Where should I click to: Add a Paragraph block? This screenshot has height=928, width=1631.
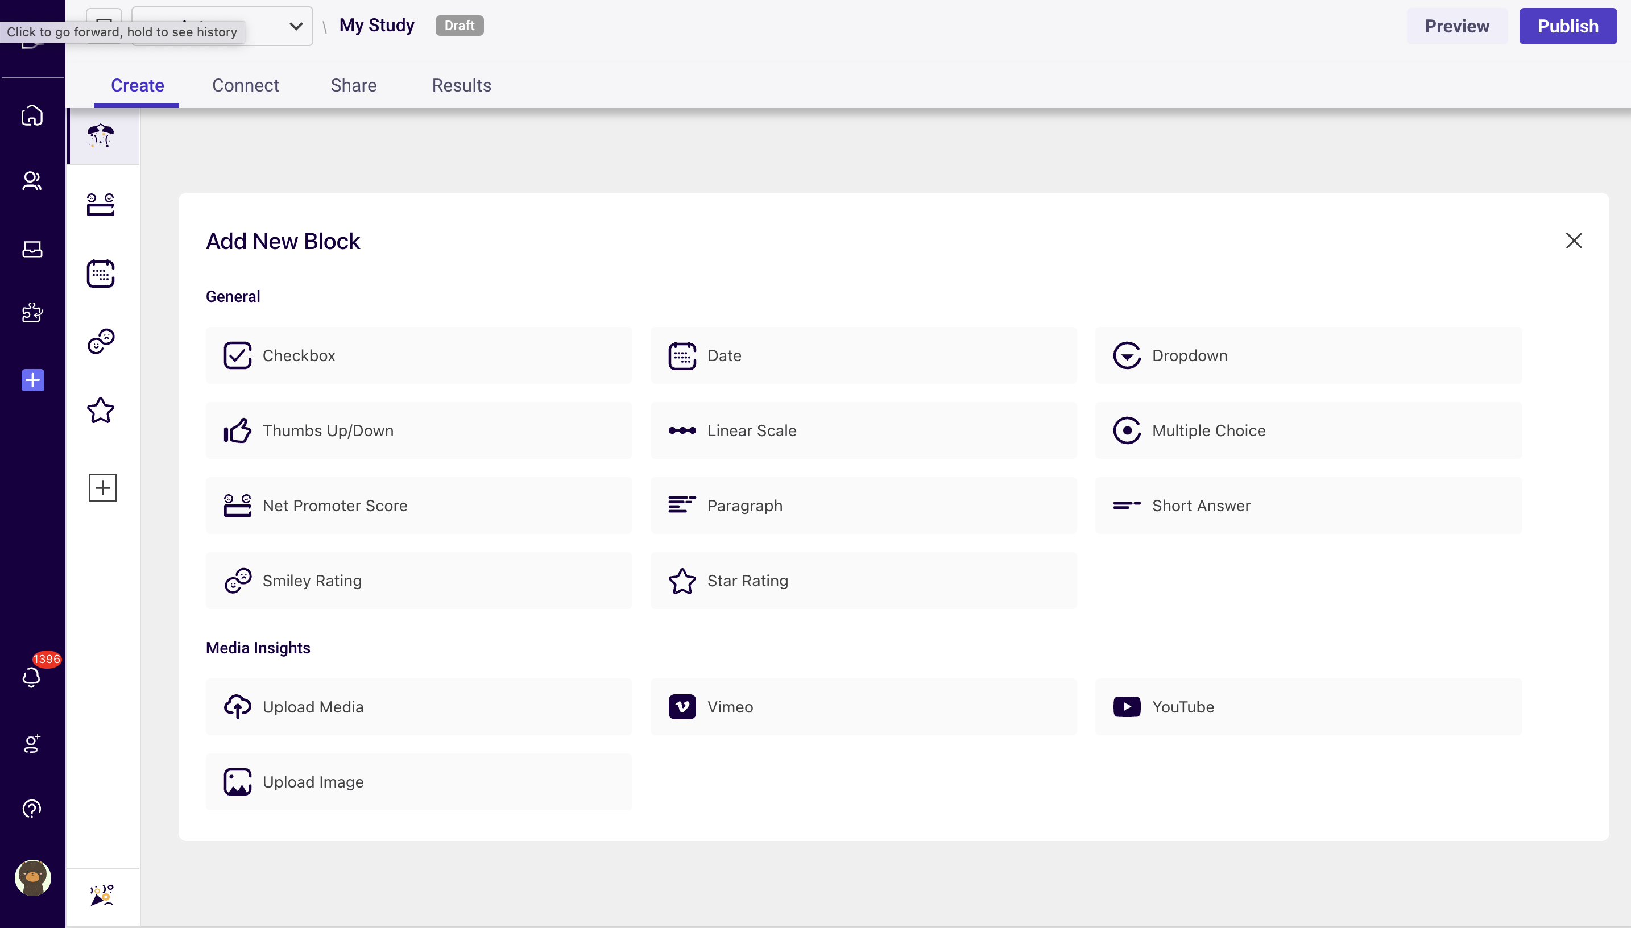[x=864, y=506]
